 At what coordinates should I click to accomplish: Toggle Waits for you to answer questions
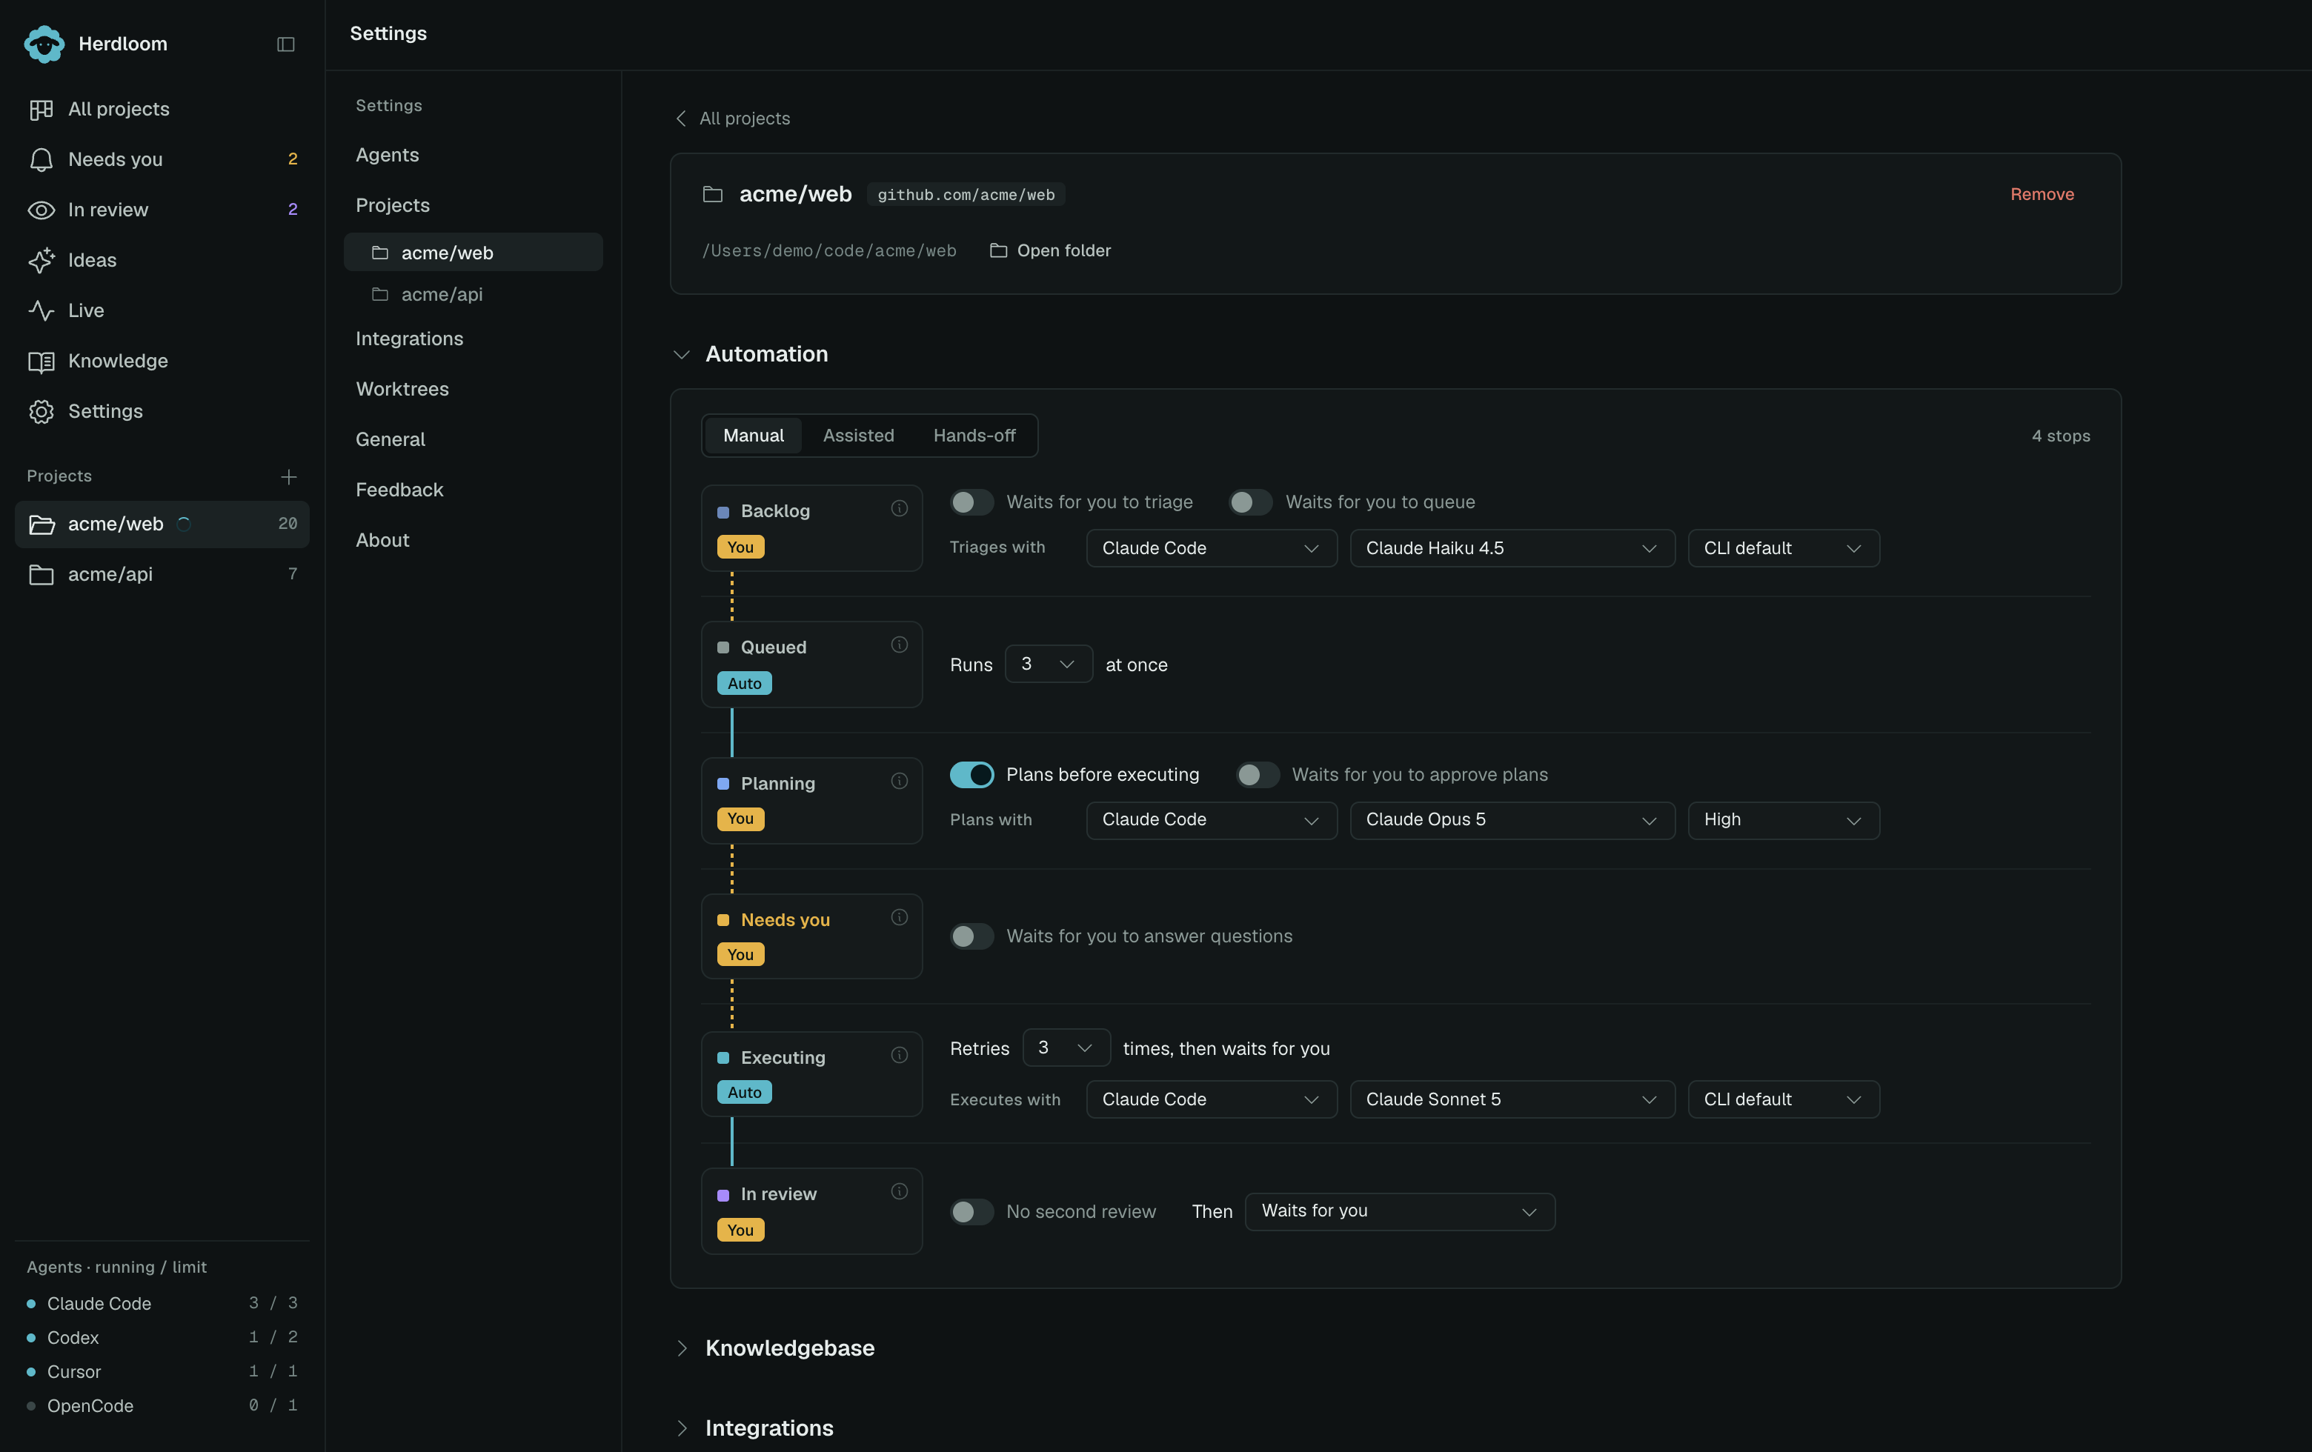[x=971, y=936]
